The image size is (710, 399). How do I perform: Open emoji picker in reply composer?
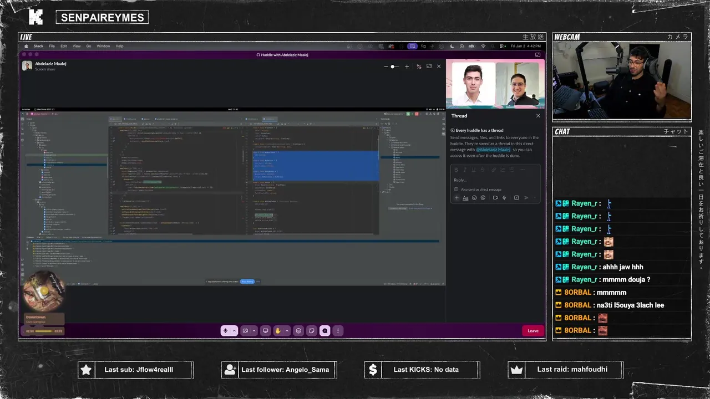click(x=474, y=198)
